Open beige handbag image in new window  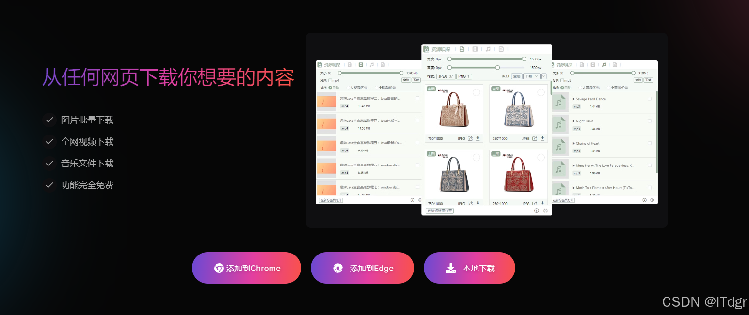pos(470,138)
